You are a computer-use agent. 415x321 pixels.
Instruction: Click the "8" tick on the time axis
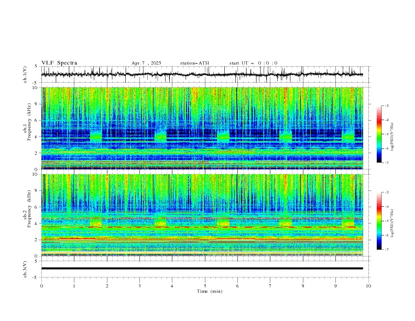(x=303, y=286)
